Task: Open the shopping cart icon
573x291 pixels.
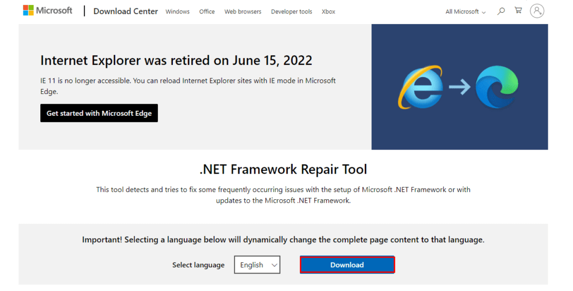Action: pos(518,11)
